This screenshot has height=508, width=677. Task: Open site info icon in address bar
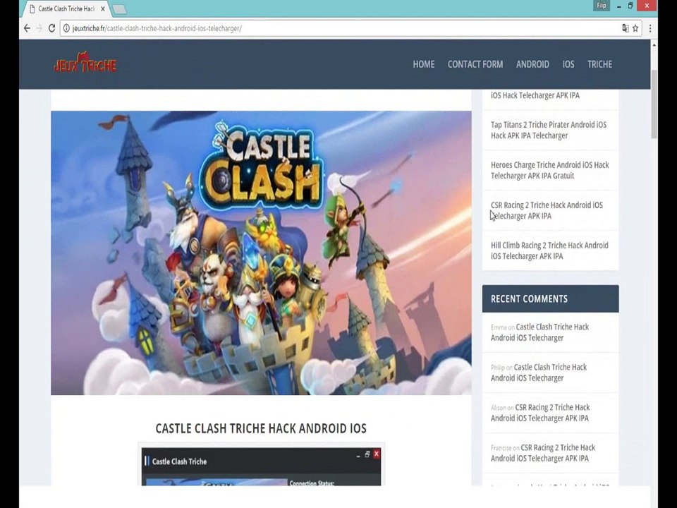coord(66,28)
